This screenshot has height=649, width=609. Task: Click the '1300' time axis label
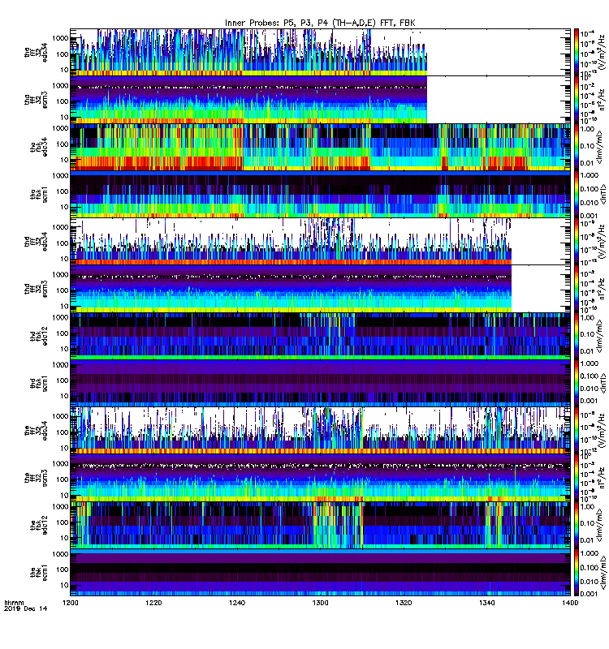point(320,603)
